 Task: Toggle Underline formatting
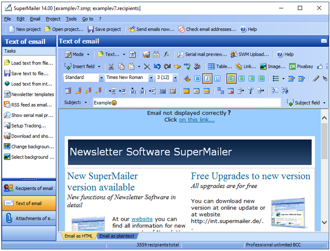click(x=217, y=79)
